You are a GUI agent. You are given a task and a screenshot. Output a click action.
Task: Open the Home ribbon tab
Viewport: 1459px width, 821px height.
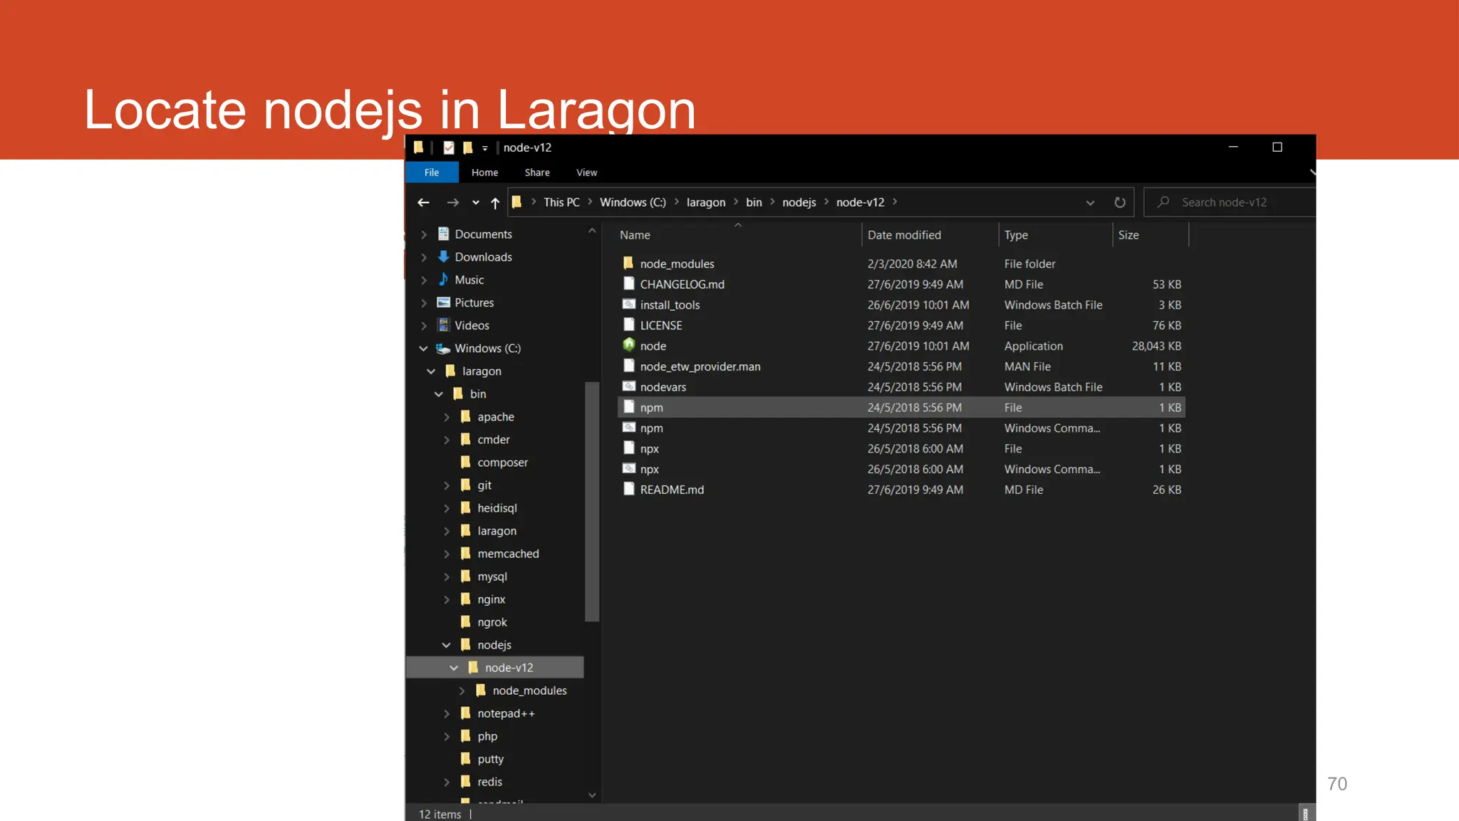(x=484, y=172)
